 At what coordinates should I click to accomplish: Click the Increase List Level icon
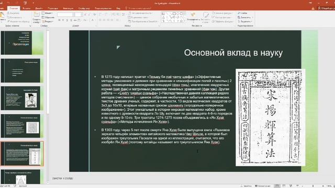click(118, 15)
